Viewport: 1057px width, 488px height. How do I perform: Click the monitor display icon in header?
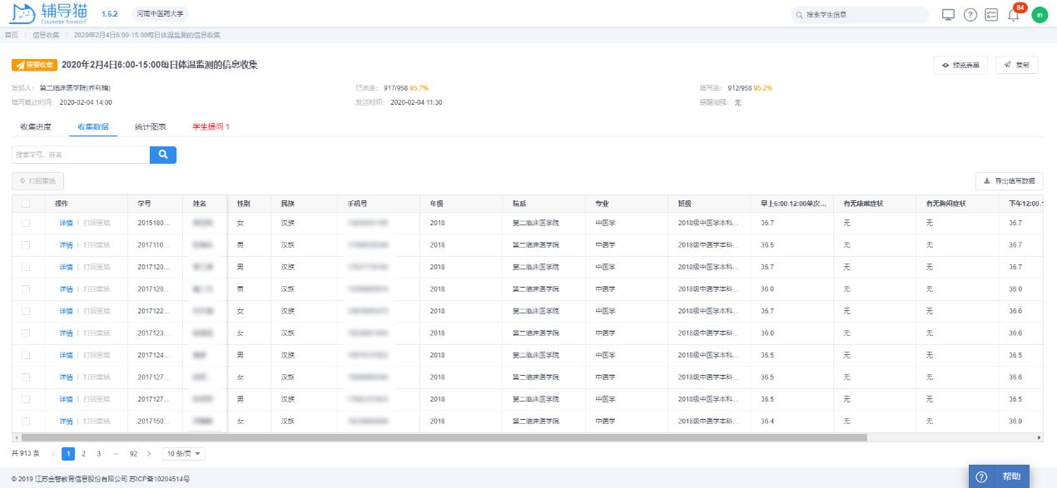click(948, 14)
